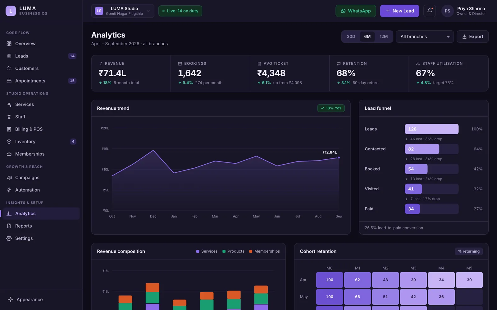Open the All branches dropdown
The width and height of the screenshot is (497, 310).
(x=425, y=37)
